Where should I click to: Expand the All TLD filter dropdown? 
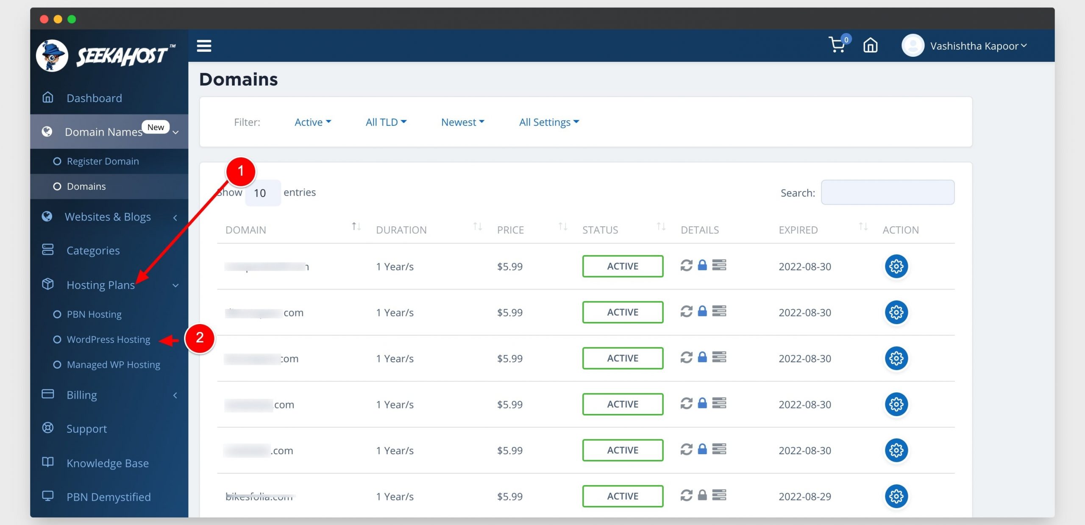coord(386,122)
